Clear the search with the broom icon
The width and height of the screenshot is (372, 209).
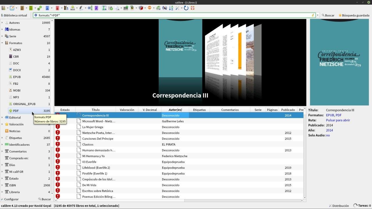click(313, 15)
